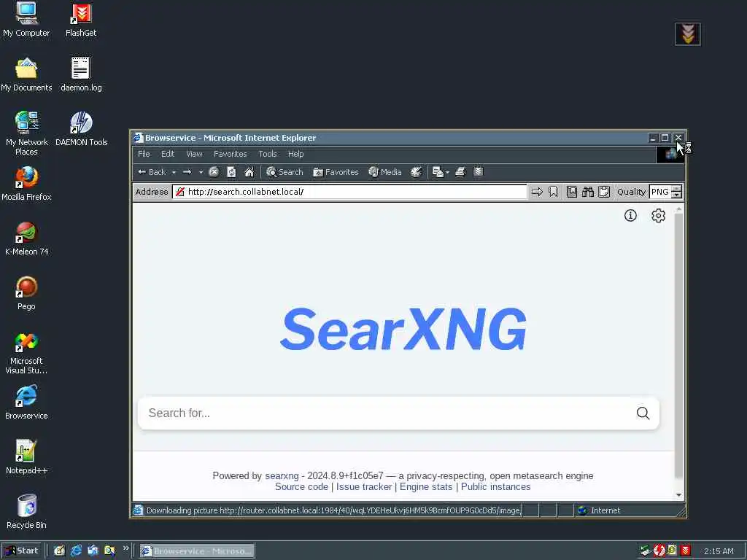
Task: Open the File menu
Action: (x=144, y=154)
